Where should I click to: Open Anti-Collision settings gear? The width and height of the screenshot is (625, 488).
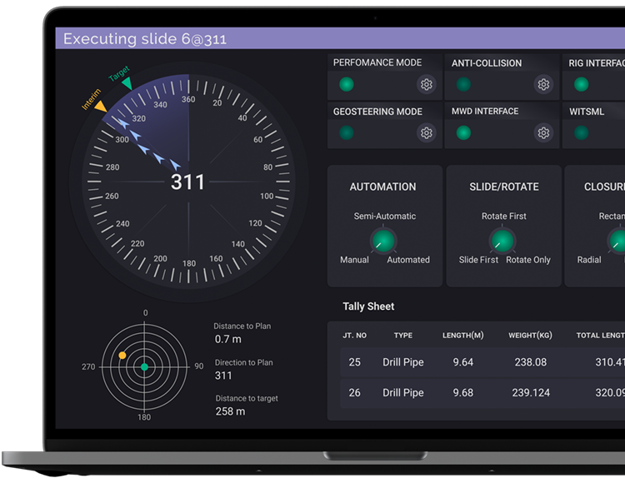pos(543,84)
